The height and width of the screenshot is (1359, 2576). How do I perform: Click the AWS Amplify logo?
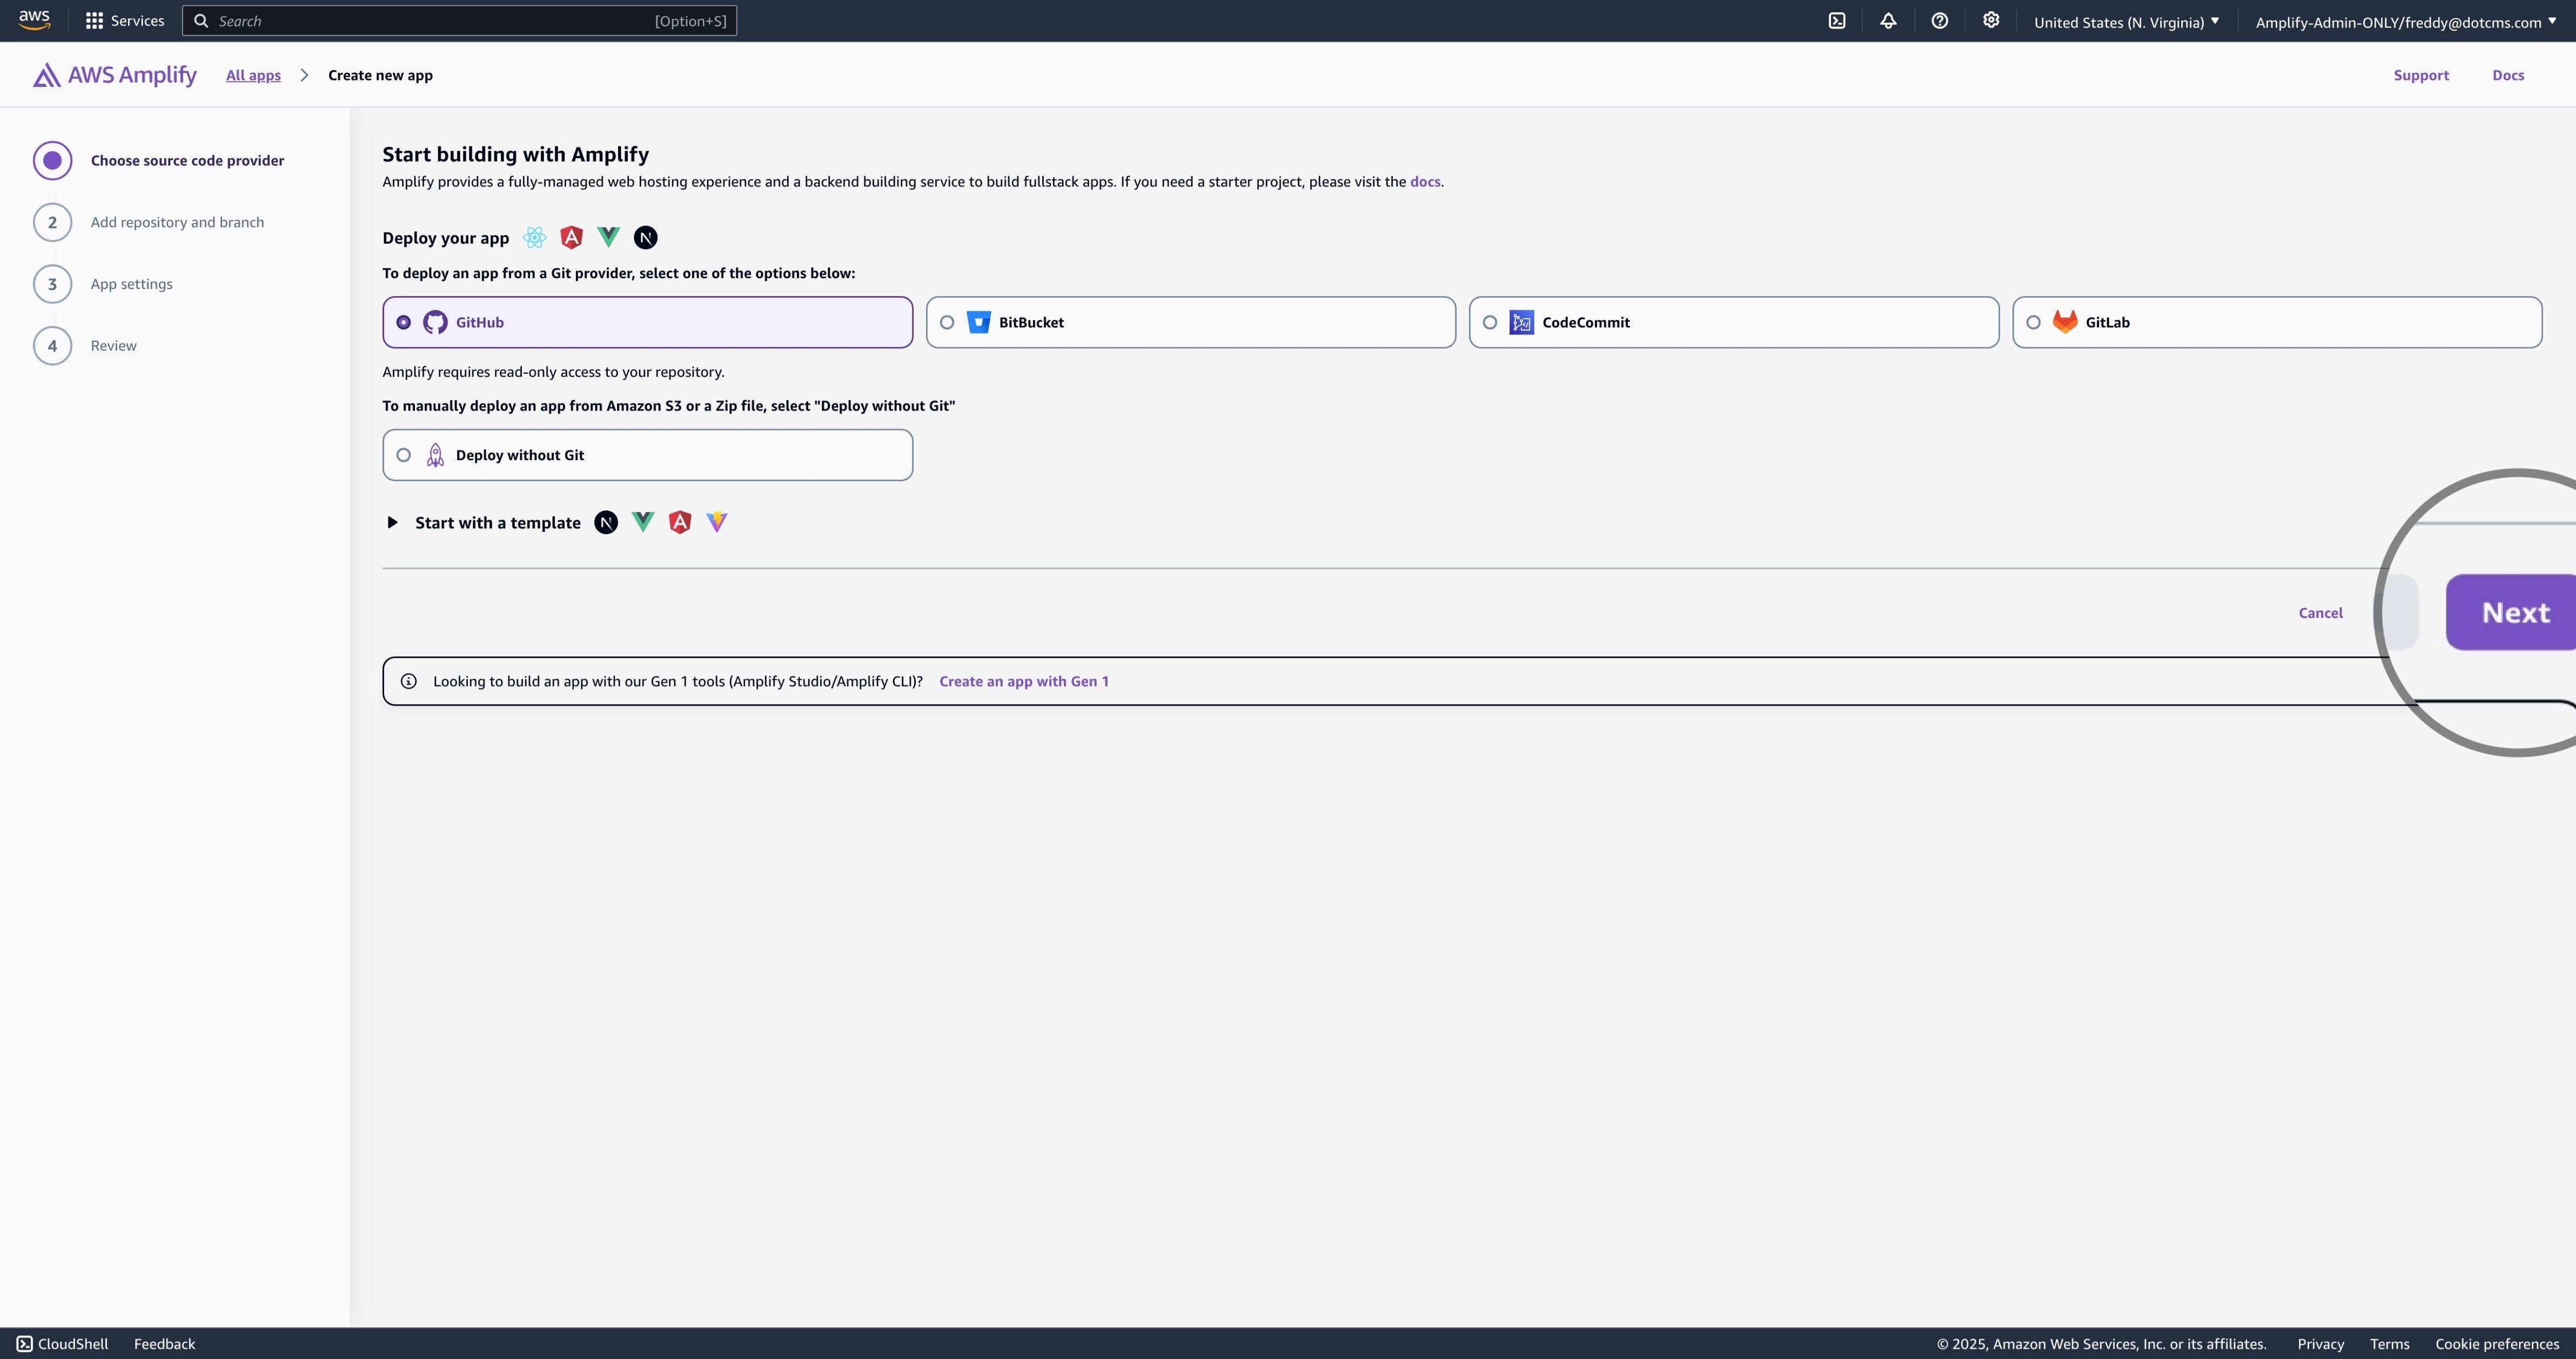(x=113, y=74)
